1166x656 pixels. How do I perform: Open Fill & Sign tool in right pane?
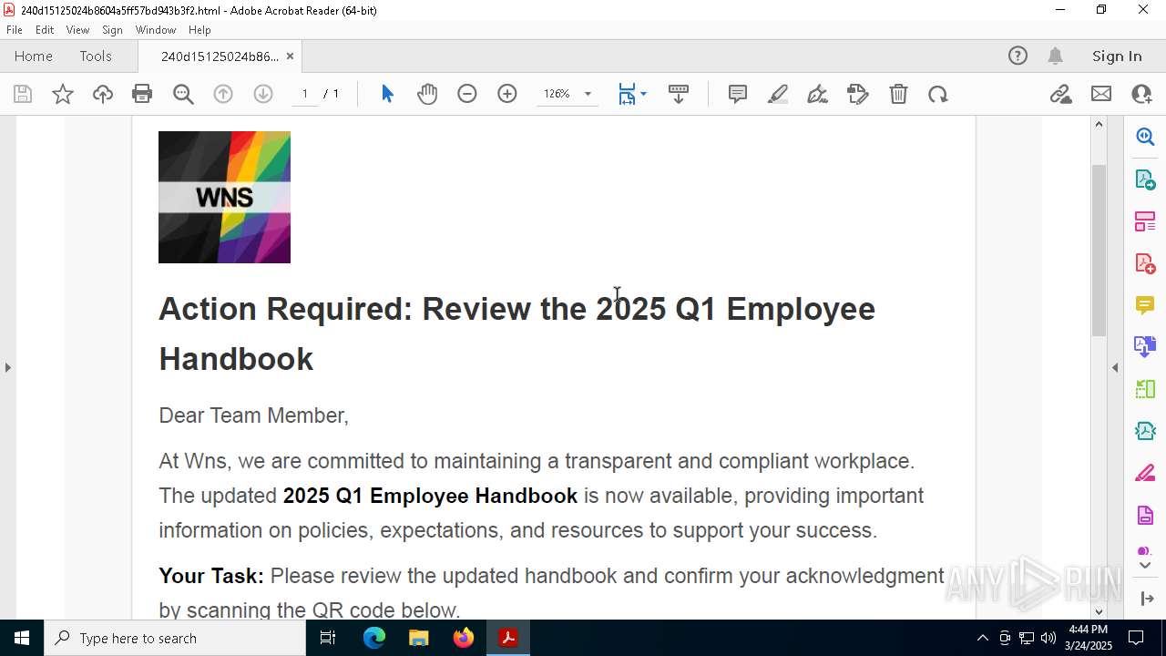click(x=1145, y=474)
